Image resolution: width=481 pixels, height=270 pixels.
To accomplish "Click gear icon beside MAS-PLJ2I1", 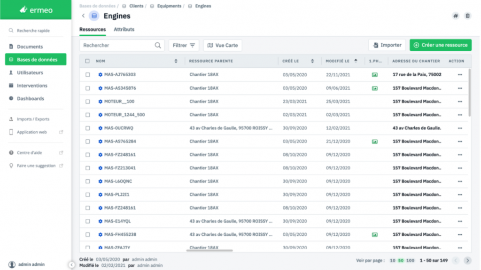I will pyautogui.click(x=101, y=195).
